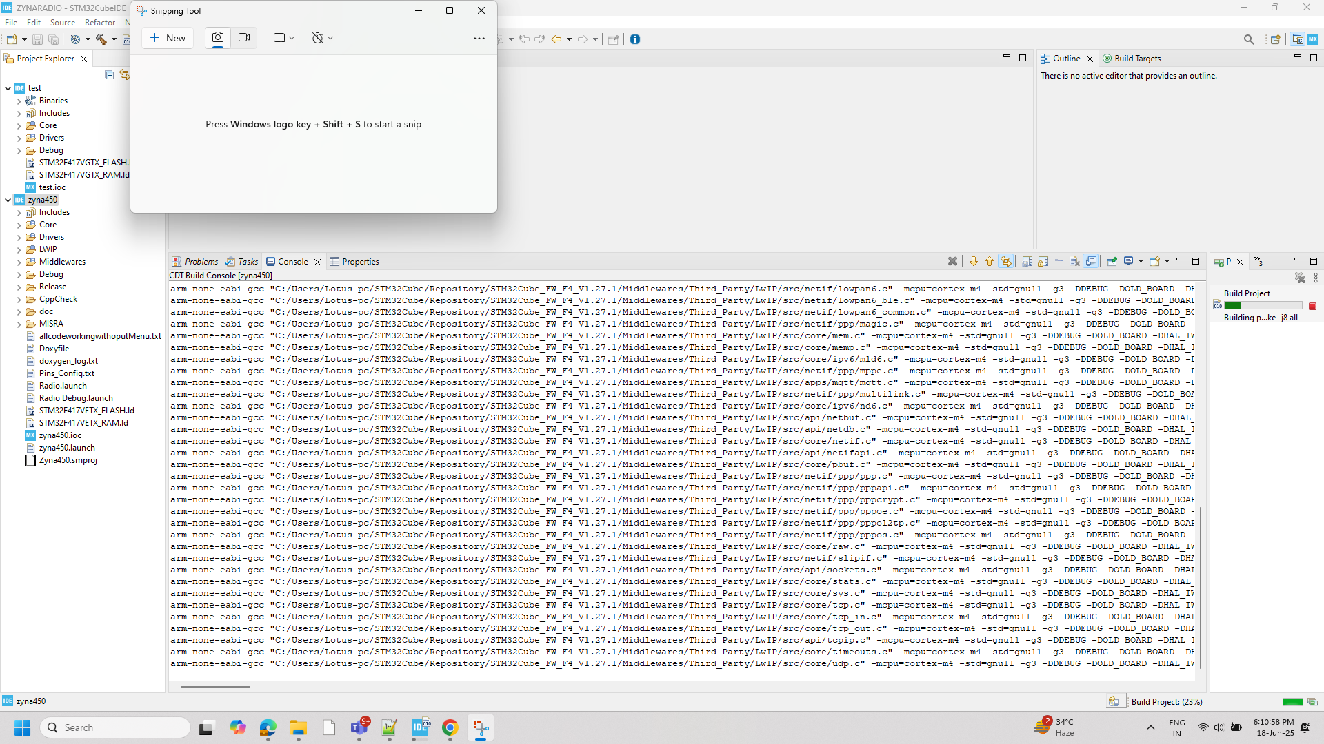Toggle Scroll Lock in the Console view
Screen dimensions: 1324x744
coord(1042,261)
